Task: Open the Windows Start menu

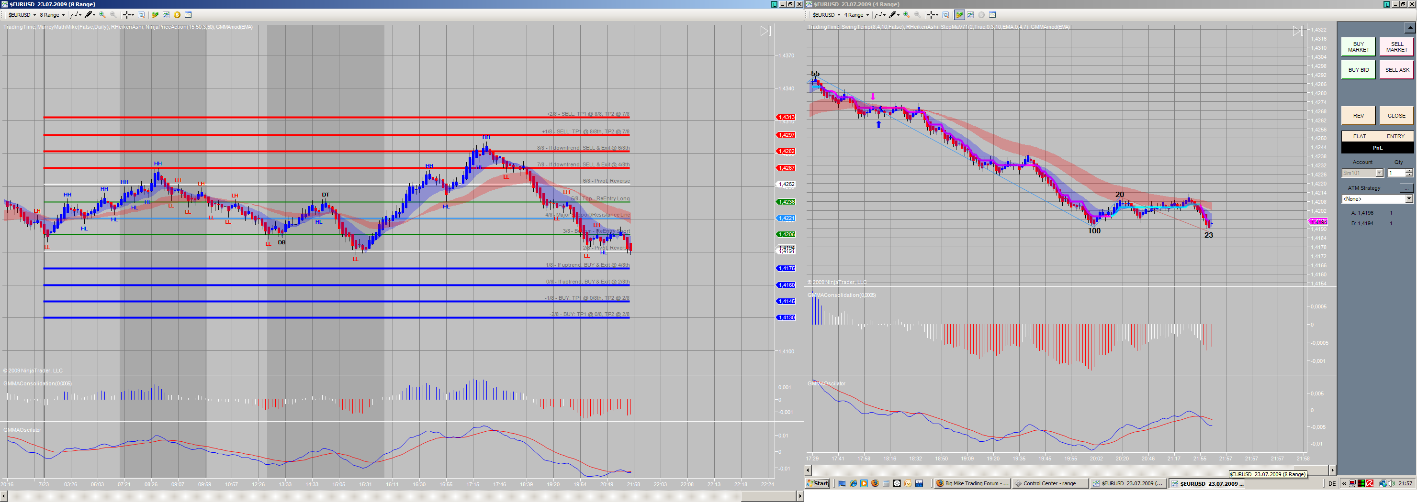Action: click(x=818, y=483)
